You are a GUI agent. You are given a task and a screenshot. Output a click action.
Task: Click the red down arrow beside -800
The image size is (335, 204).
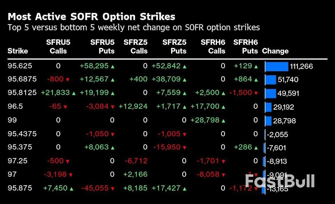(68, 80)
